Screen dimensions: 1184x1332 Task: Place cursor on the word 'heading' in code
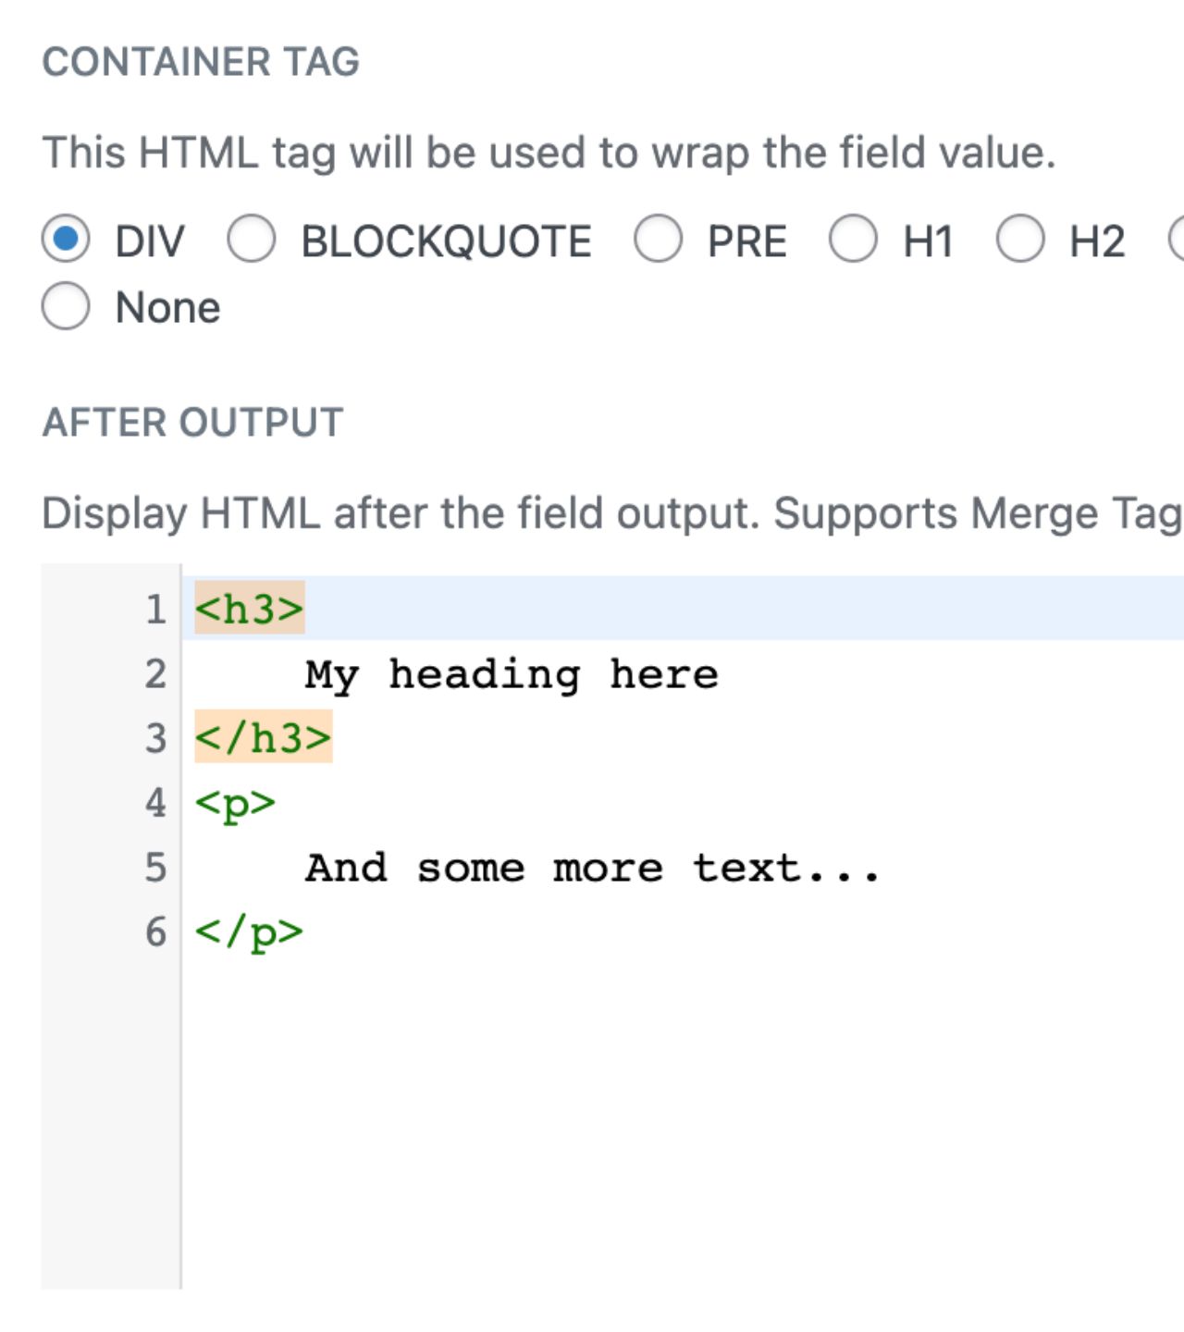coord(484,674)
